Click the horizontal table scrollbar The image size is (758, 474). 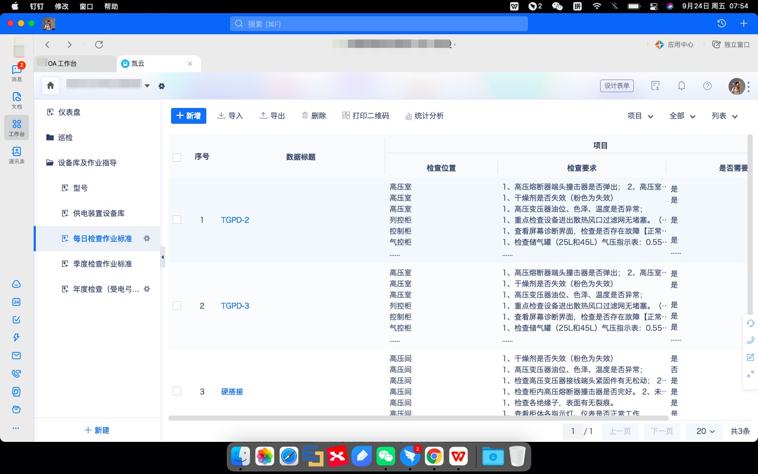pyautogui.click(x=418, y=418)
